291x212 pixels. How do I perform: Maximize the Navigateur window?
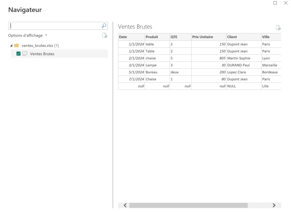(275, 3)
